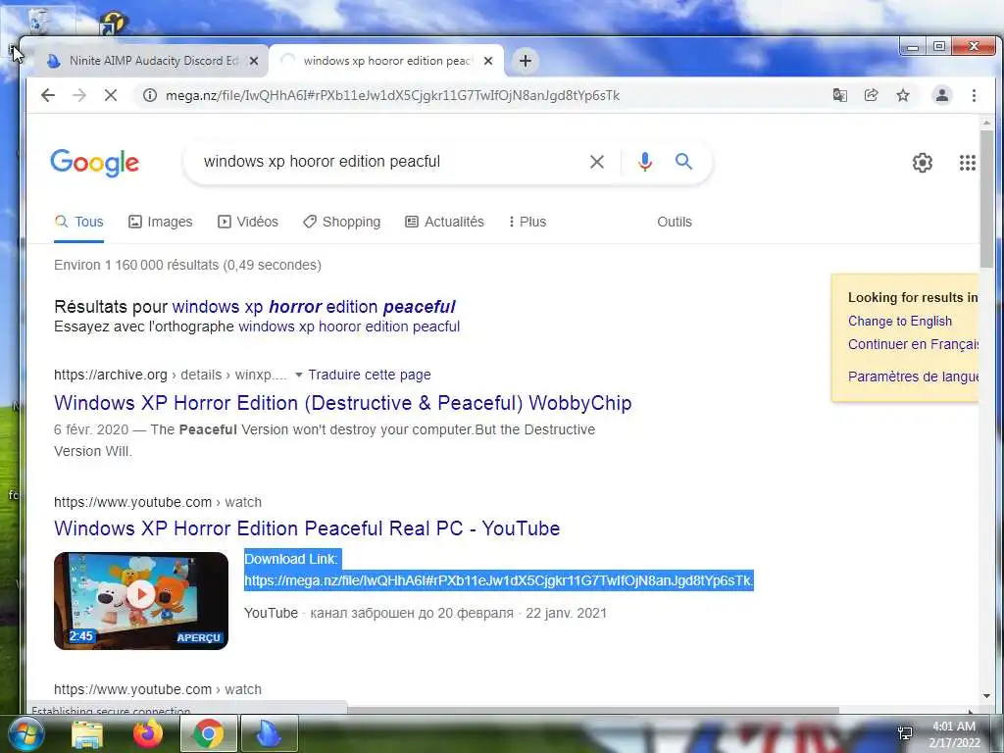Click the page vertical scrollbar thumb
The height and width of the screenshot is (753, 1004).
point(986,198)
